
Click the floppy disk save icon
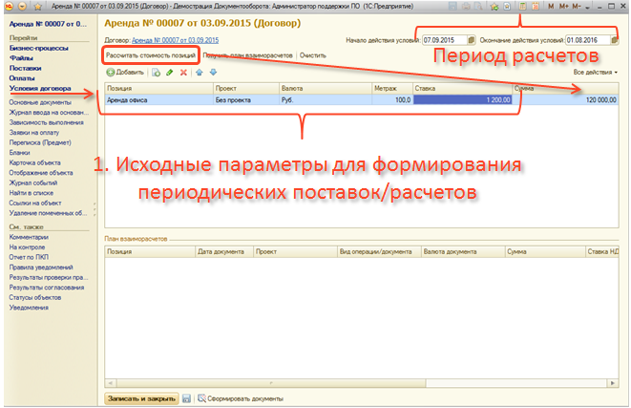(186, 397)
